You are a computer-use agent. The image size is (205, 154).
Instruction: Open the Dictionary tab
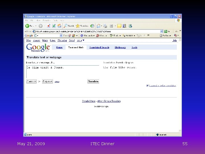point(120,47)
